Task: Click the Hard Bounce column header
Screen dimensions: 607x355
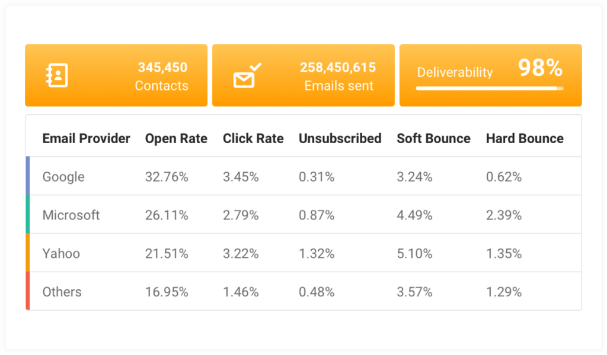Action: pos(525,138)
